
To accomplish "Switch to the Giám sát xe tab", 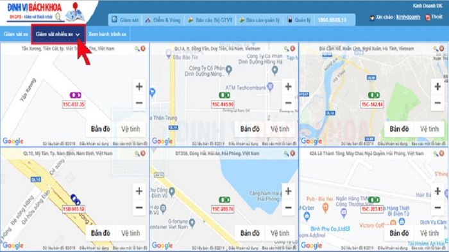I will [16, 34].
